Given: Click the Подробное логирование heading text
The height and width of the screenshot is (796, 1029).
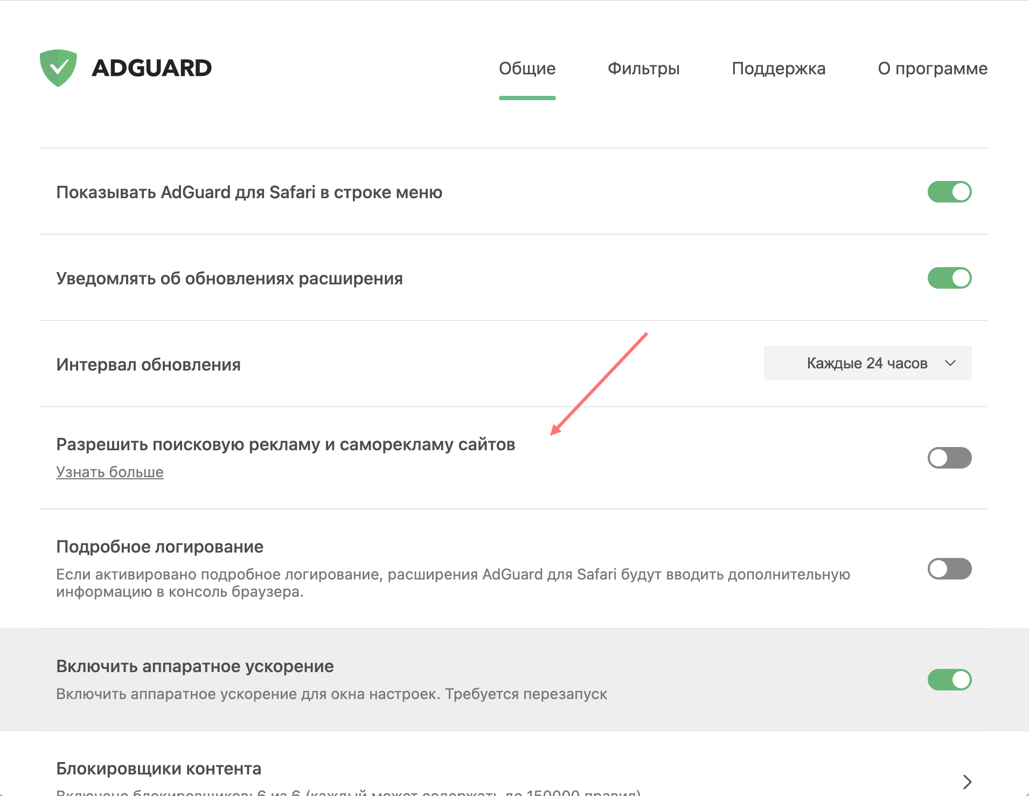Looking at the screenshot, I should click(159, 547).
